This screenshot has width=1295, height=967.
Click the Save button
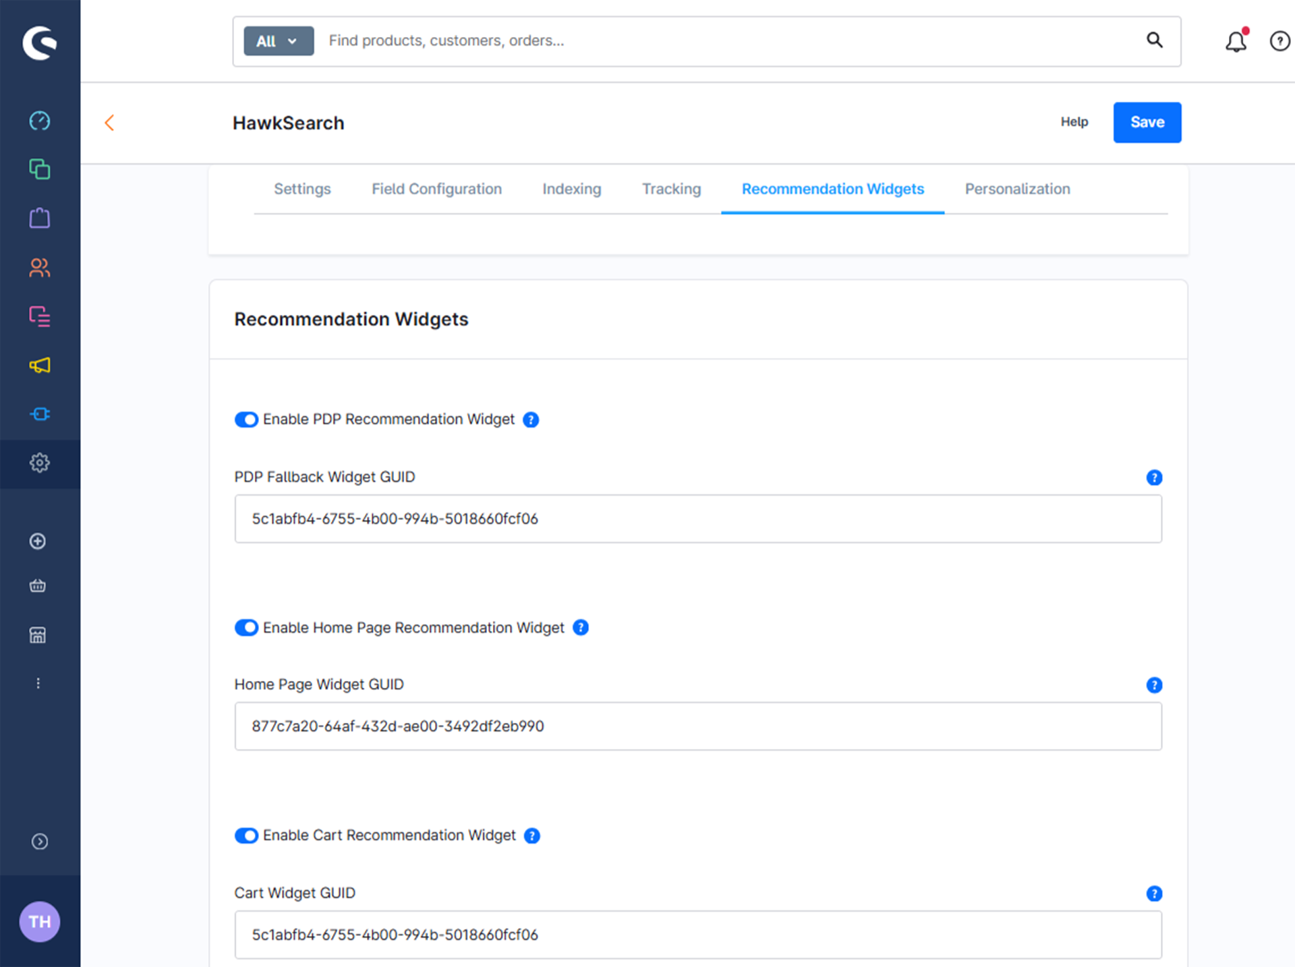1147,123
